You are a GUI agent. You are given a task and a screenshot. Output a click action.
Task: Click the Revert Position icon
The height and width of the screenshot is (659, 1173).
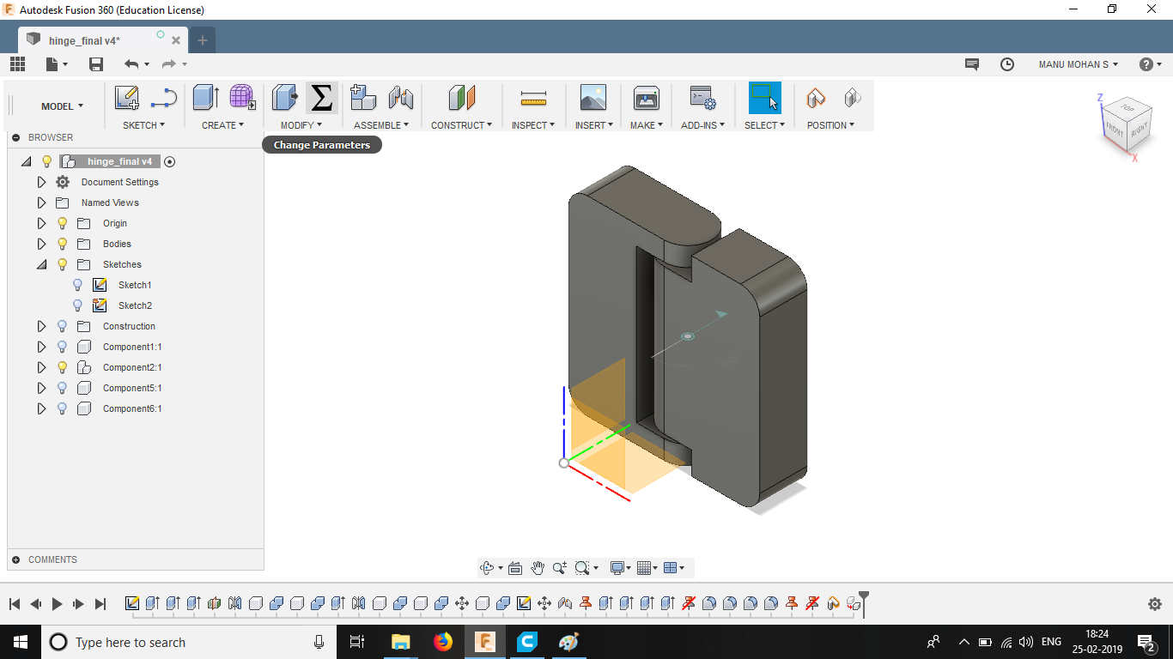pyautogui.click(x=852, y=98)
